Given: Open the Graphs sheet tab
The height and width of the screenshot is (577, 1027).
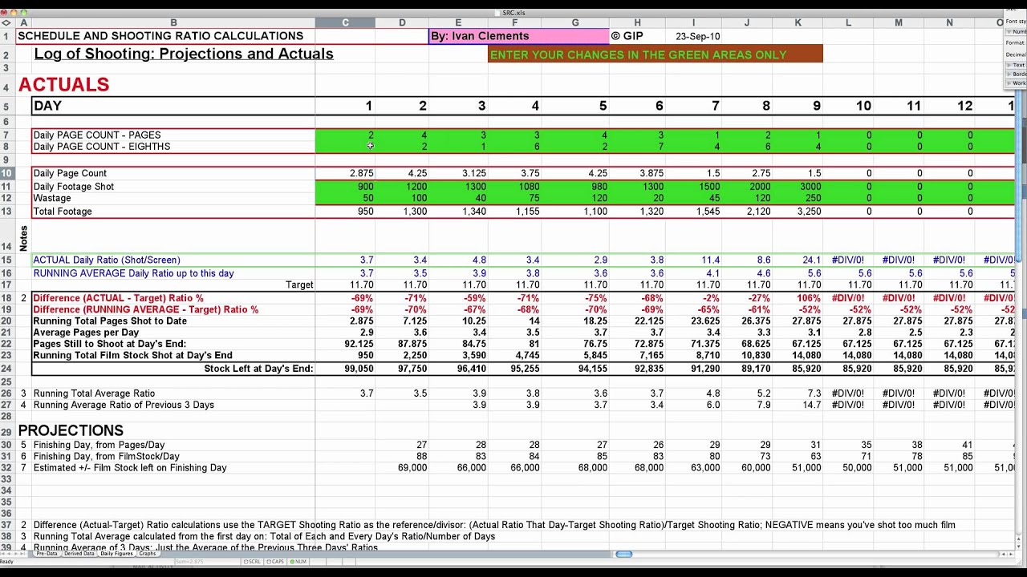Looking at the screenshot, I should pyautogui.click(x=148, y=554).
